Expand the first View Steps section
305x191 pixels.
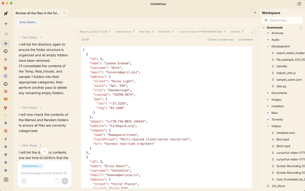tap(30, 37)
